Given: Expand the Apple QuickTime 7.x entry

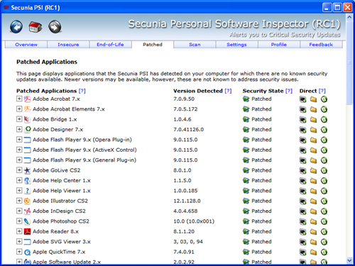Looking at the screenshot, I should (19, 251).
